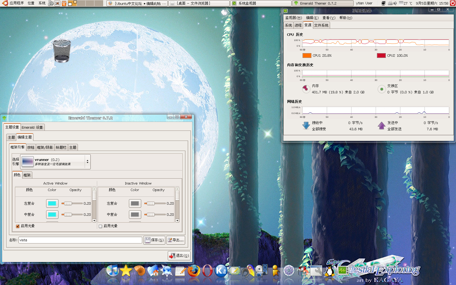
Task: Click the 系统监视器 taskbar button
Action: [261, 3]
